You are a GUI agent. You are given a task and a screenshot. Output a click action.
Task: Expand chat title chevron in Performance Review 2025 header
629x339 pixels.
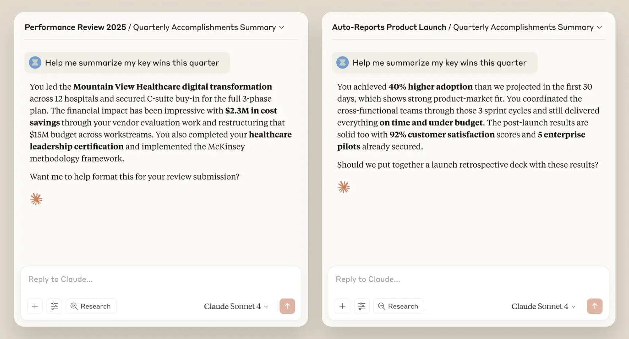pos(282,27)
